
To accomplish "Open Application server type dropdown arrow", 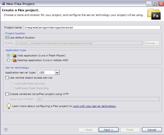I will [57, 72].
